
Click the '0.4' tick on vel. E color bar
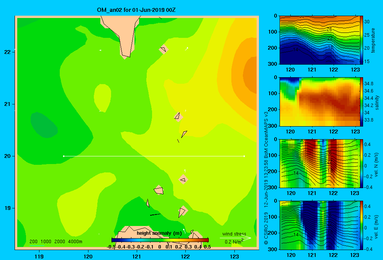coord(367,206)
